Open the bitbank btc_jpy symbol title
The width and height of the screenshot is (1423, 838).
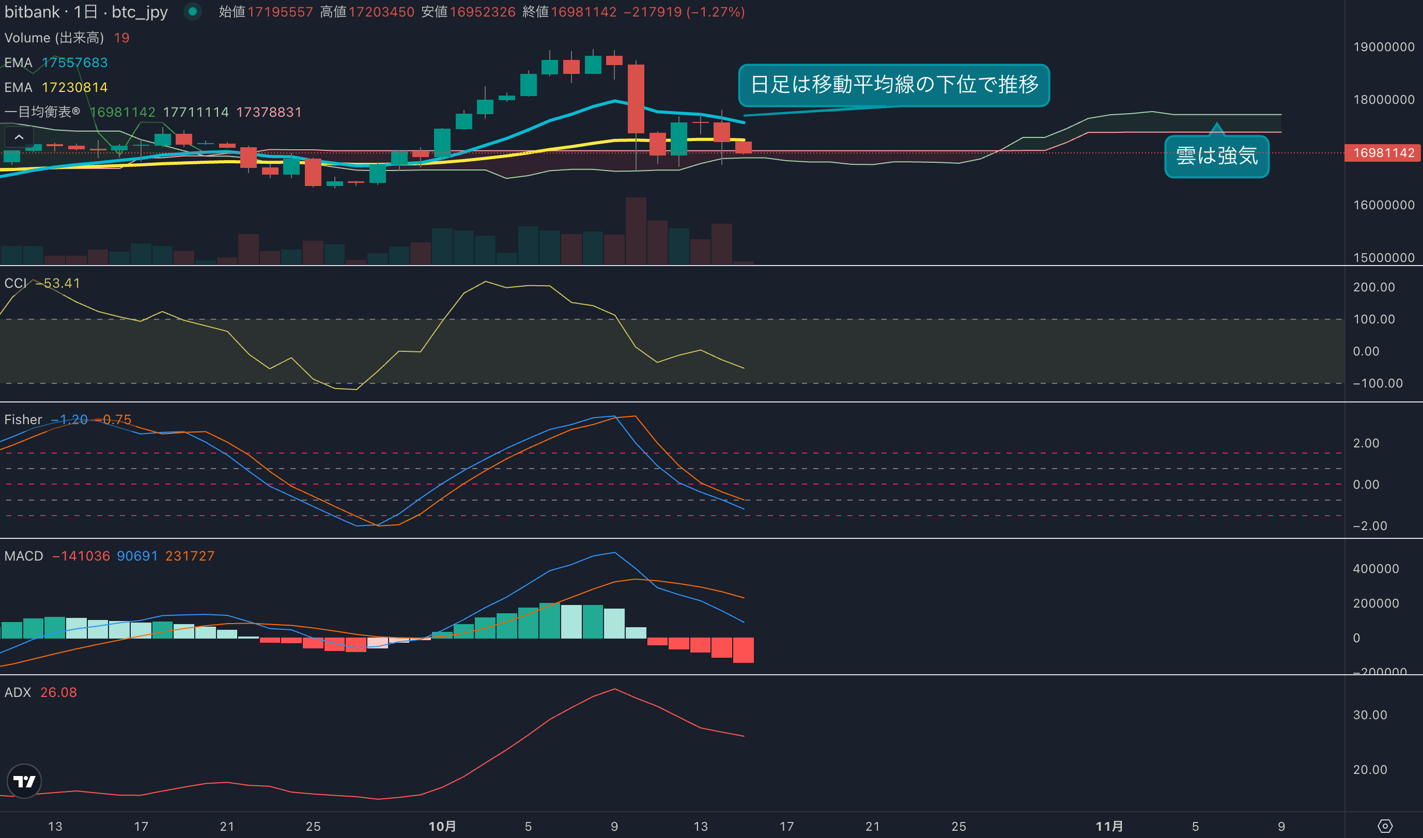pyautogui.click(x=86, y=12)
